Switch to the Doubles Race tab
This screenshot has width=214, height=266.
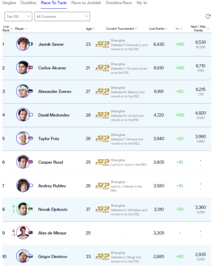click(119, 3)
